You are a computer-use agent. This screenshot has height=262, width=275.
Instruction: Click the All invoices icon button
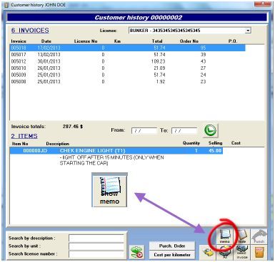[225, 253]
